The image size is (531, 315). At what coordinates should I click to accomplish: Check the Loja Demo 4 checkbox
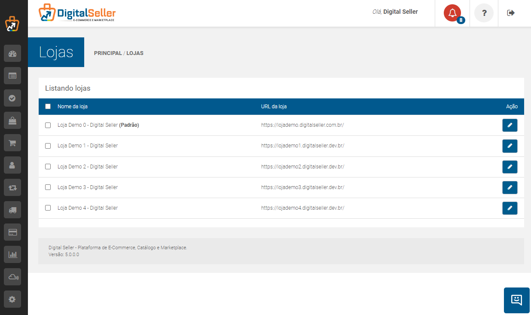48,208
